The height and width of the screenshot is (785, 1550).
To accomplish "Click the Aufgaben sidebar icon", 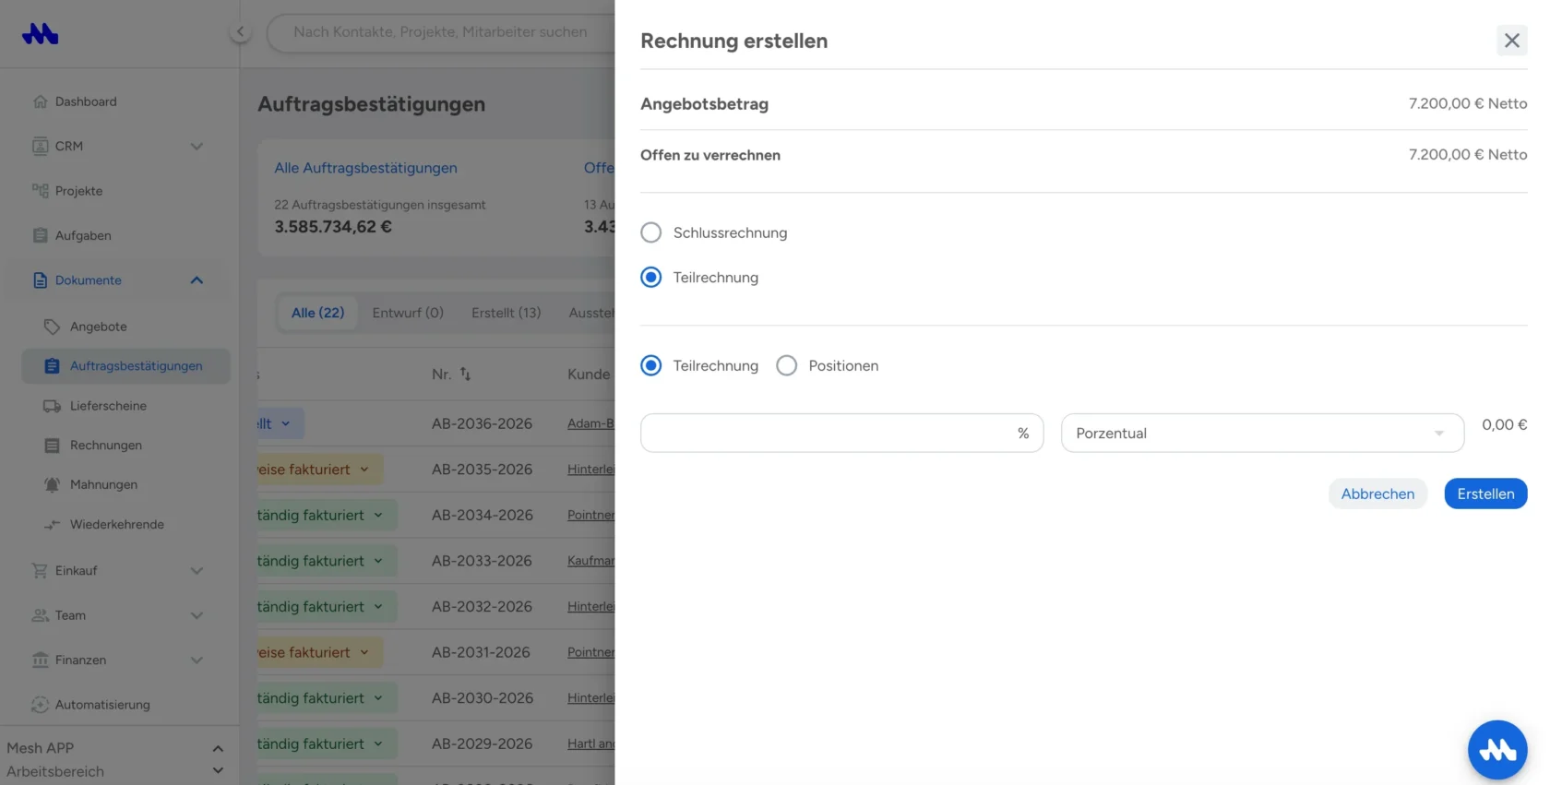I will pos(40,235).
